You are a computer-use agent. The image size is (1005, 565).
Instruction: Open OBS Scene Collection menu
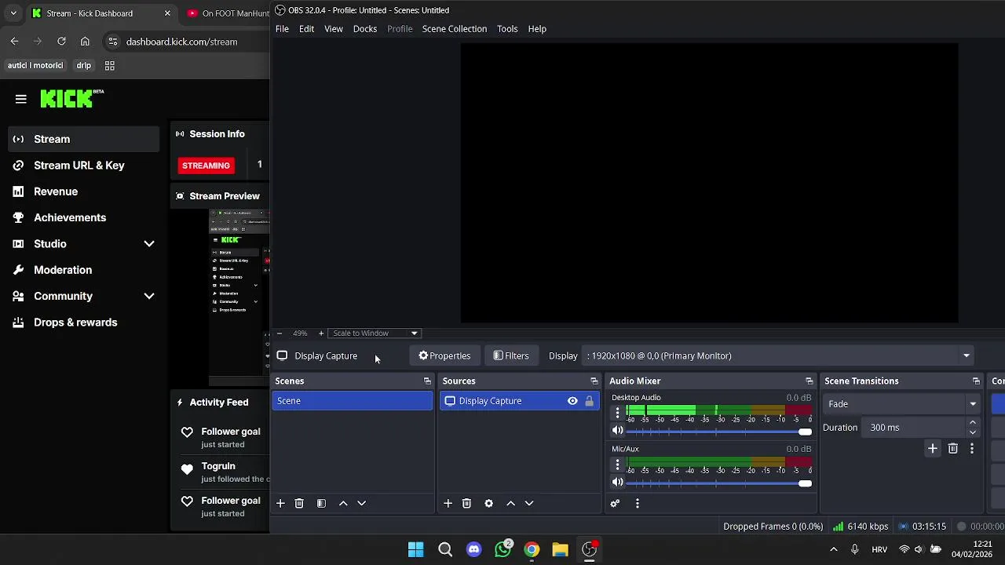pyautogui.click(x=455, y=29)
